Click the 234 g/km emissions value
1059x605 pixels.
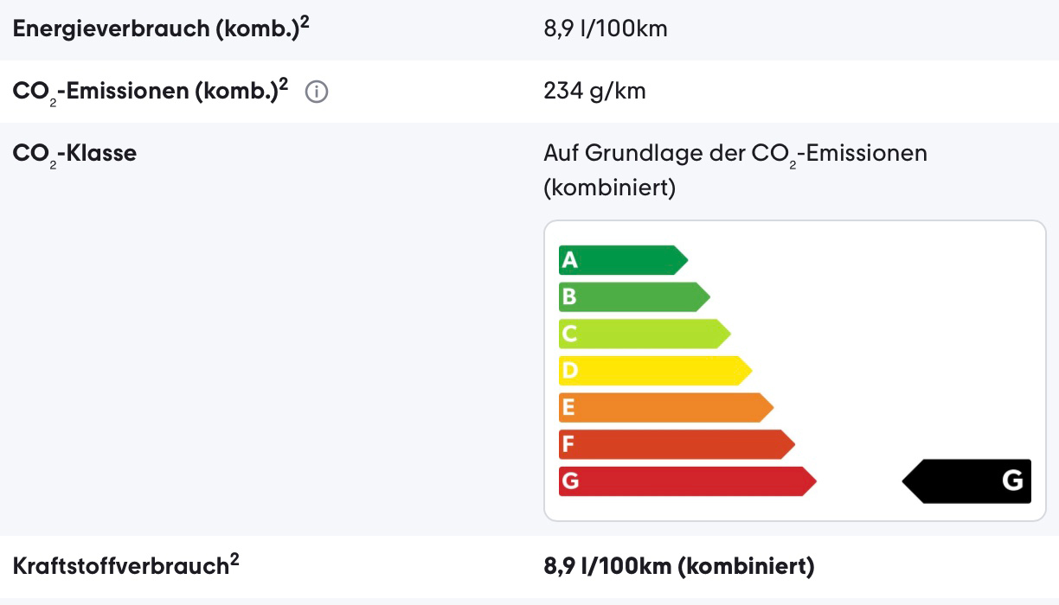point(594,91)
